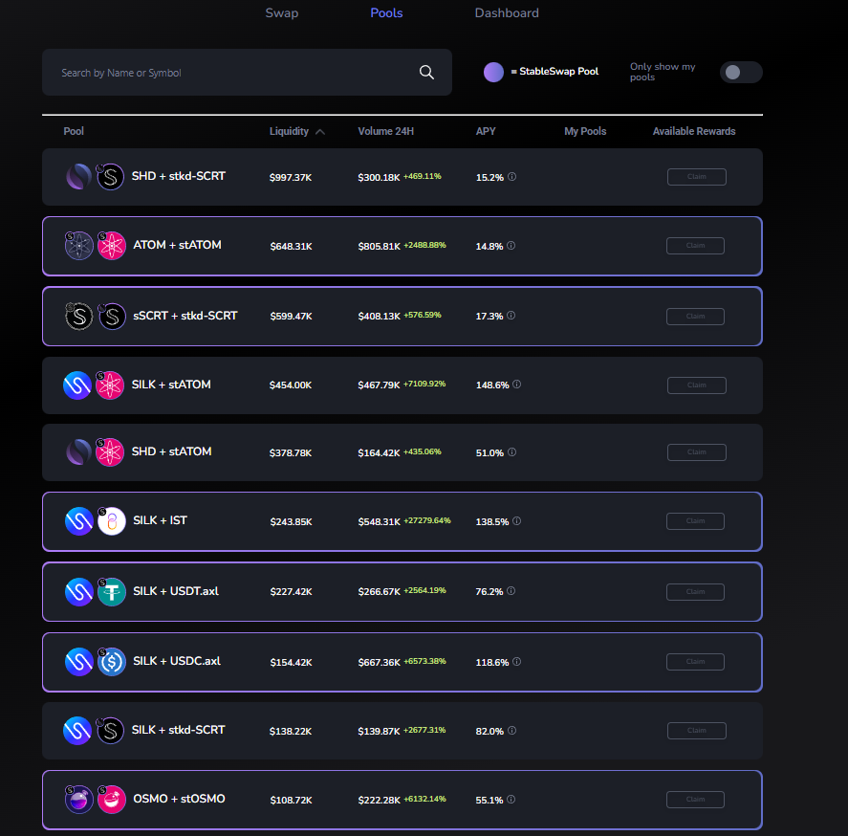
Task: Switch to the Pools tab
Action: tap(386, 13)
